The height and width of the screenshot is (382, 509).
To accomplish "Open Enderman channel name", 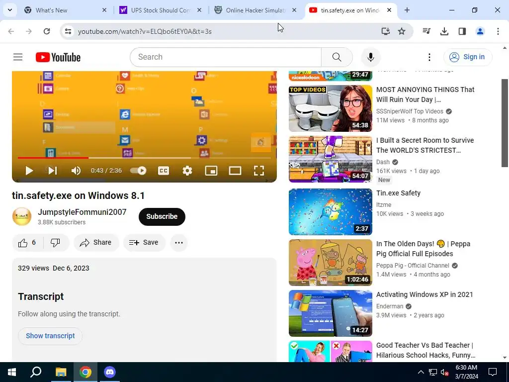I will [390, 306].
